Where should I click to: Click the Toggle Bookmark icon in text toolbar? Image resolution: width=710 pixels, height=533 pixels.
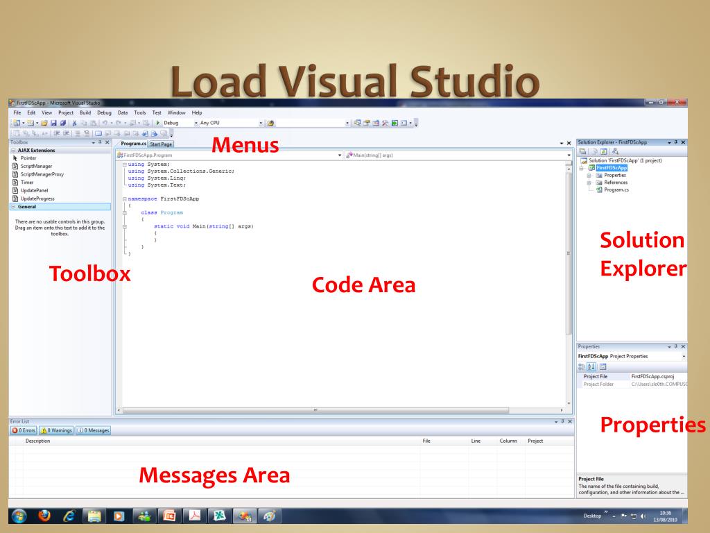[x=98, y=133]
